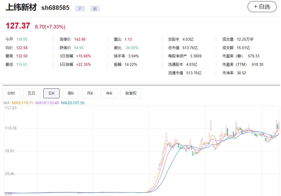This screenshot has height=196, width=281.
Task: Select the 日K daily candlestick tab
Action: (51, 93)
